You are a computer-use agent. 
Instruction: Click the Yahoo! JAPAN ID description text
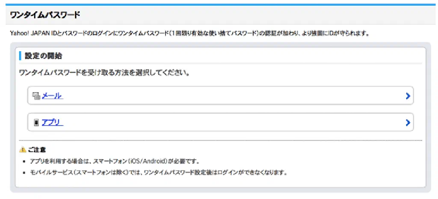click(189, 33)
